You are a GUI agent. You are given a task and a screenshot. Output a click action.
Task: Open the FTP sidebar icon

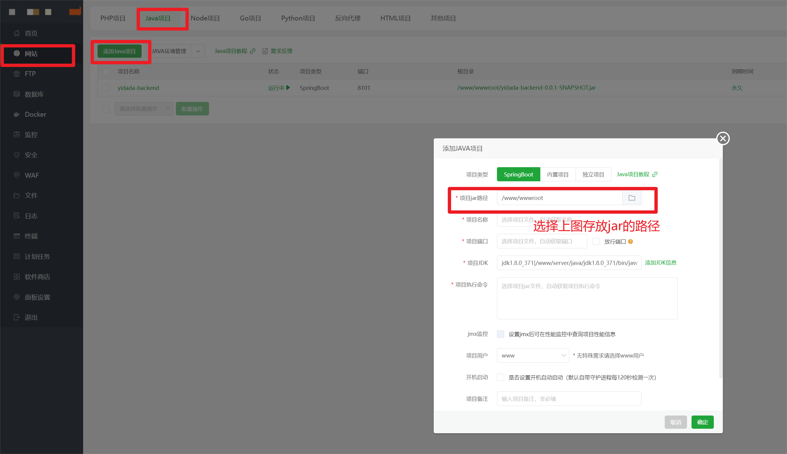click(17, 74)
